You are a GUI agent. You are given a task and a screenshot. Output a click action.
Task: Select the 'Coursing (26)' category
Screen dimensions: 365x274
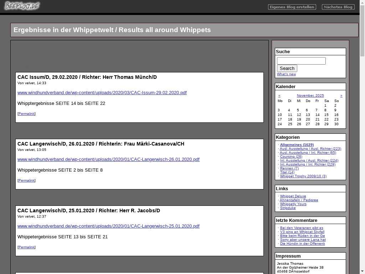tap(291, 157)
